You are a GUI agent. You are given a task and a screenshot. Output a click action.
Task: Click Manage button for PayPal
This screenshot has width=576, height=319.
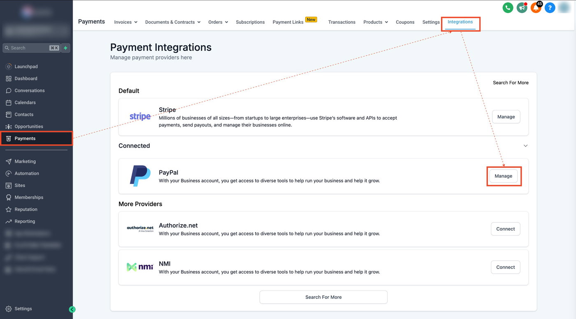[503, 176]
